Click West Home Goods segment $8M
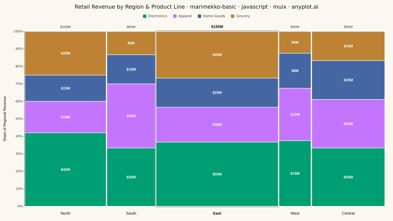This screenshot has width=393, height=221. [295, 71]
